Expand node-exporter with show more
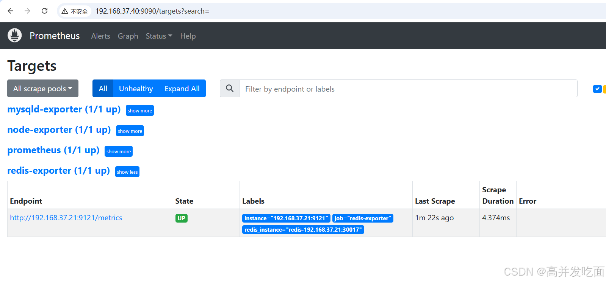The image size is (606, 282). 130,131
